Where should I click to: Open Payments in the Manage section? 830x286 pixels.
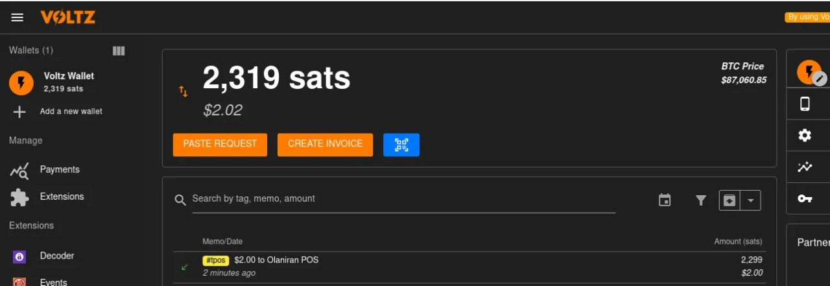59,169
